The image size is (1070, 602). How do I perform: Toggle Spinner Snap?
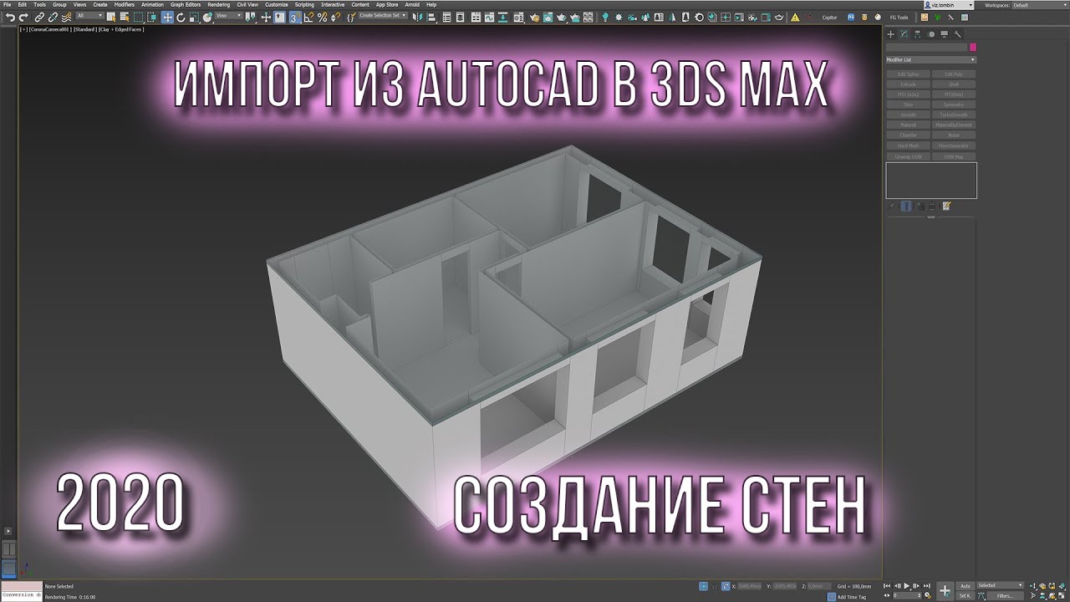[x=335, y=17]
